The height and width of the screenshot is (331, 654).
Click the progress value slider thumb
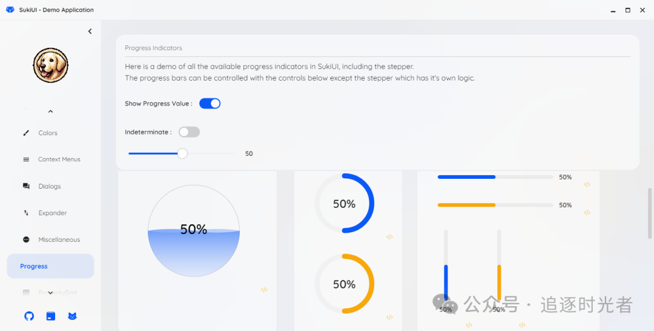pos(182,154)
